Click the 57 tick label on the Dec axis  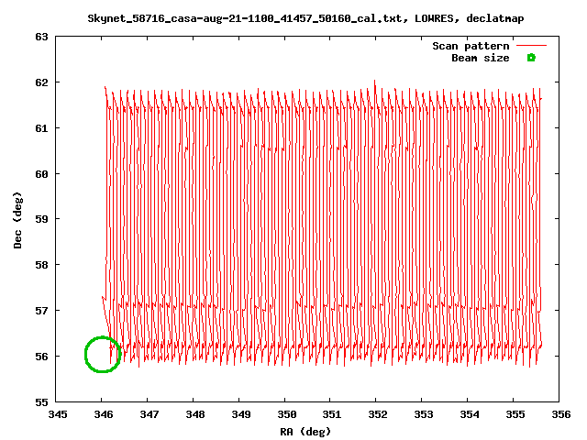(x=40, y=311)
